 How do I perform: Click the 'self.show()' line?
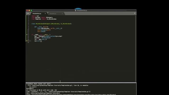(x=41, y=31)
